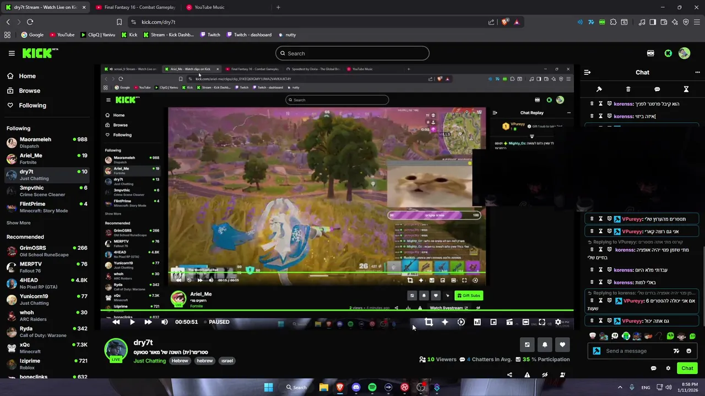The height and width of the screenshot is (396, 705).
Task: Click the moderator hammer tool in chat
Action: pyautogui.click(x=599, y=89)
